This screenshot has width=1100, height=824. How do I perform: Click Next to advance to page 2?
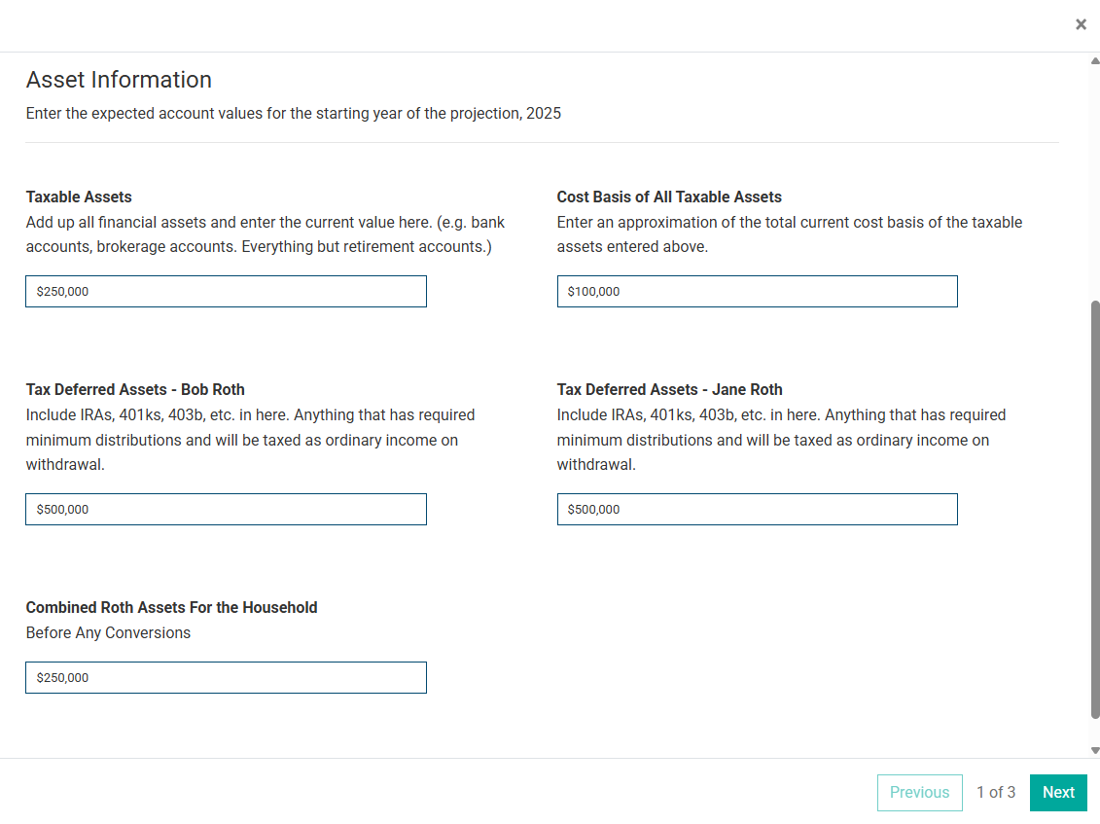(x=1058, y=792)
